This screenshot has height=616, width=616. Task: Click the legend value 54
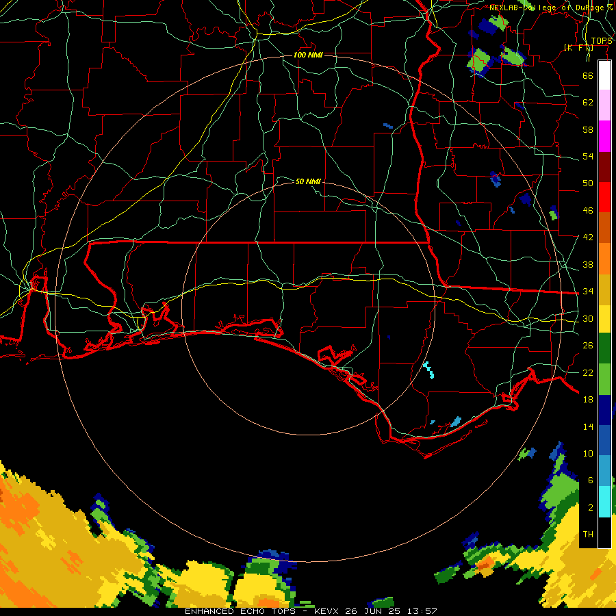coord(588,156)
